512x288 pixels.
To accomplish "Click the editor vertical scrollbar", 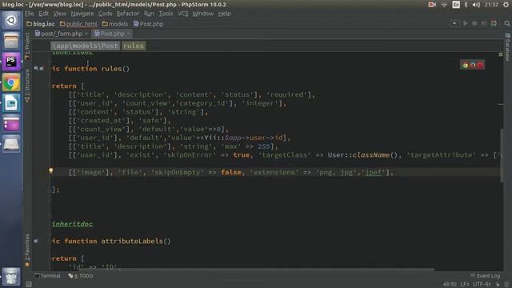I will coord(502,156).
